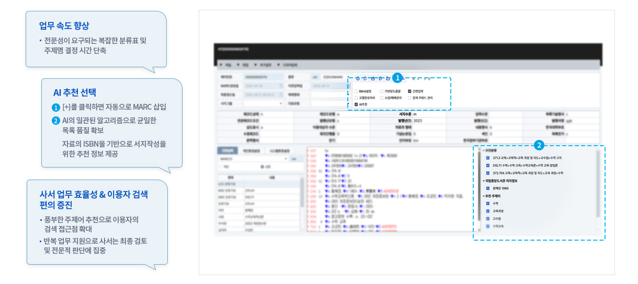The width and height of the screenshot is (638, 284).
Task: Open the second menu bar dropdown
Action: [x=244, y=65]
